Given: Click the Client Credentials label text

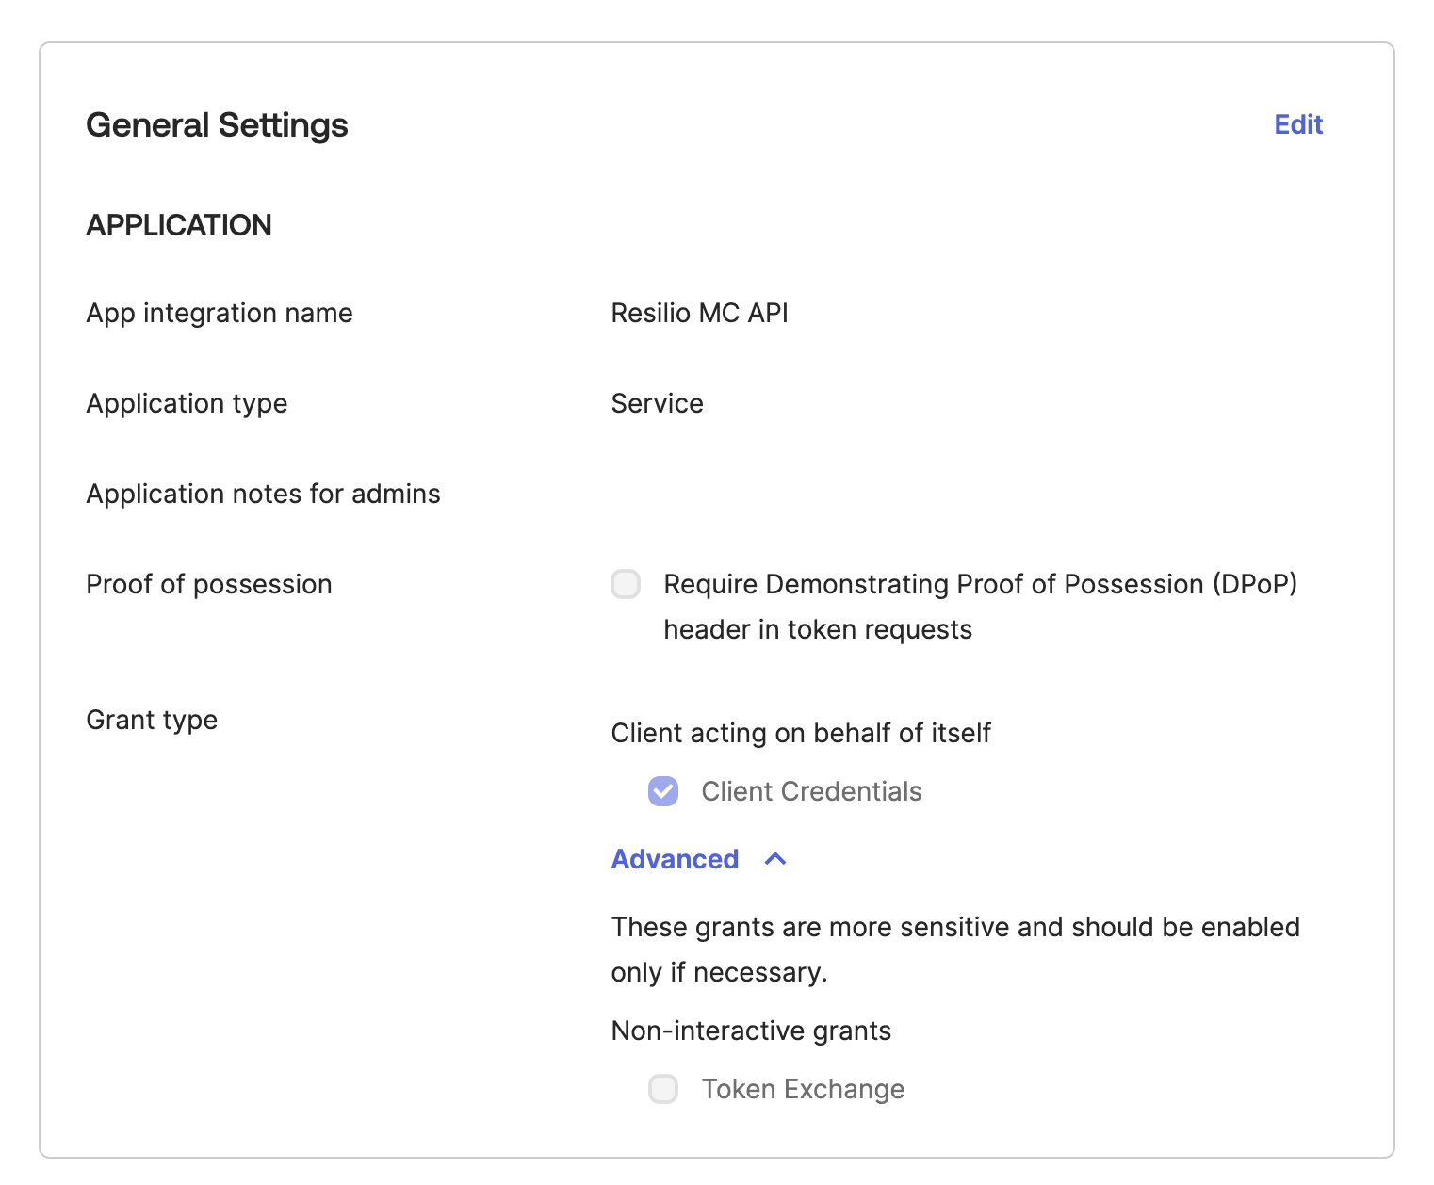Looking at the screenshot, I should point(811,791).
